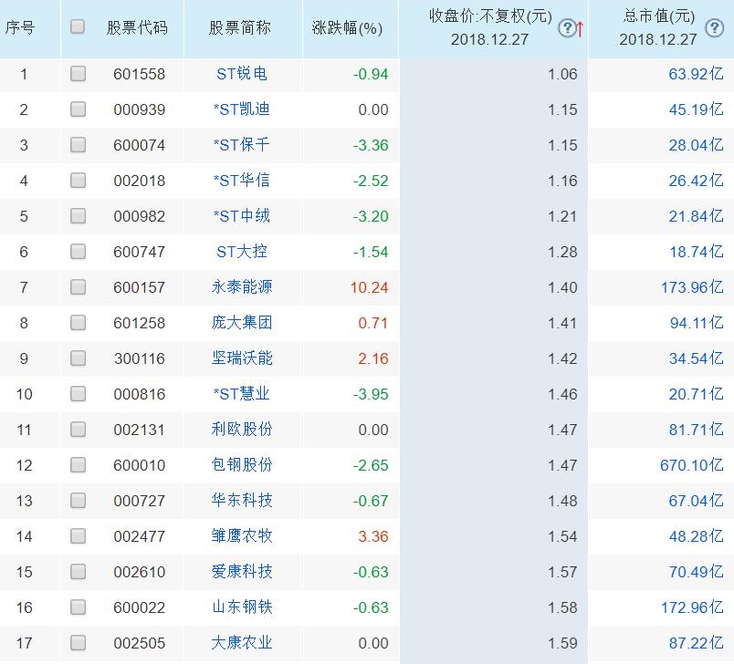Enable the checkbox for 002018 *ST华信
Viewport: 734px width, 664px height.
(78, 180)
